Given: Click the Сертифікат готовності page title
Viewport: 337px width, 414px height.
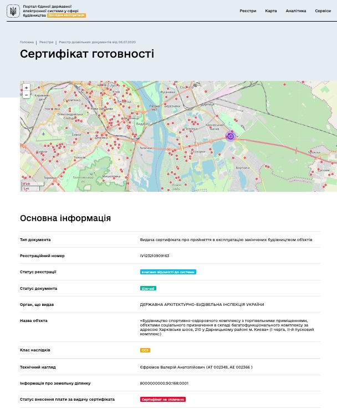Looking at the screenshot, I should pyautogui.click(x=87, y=54).
